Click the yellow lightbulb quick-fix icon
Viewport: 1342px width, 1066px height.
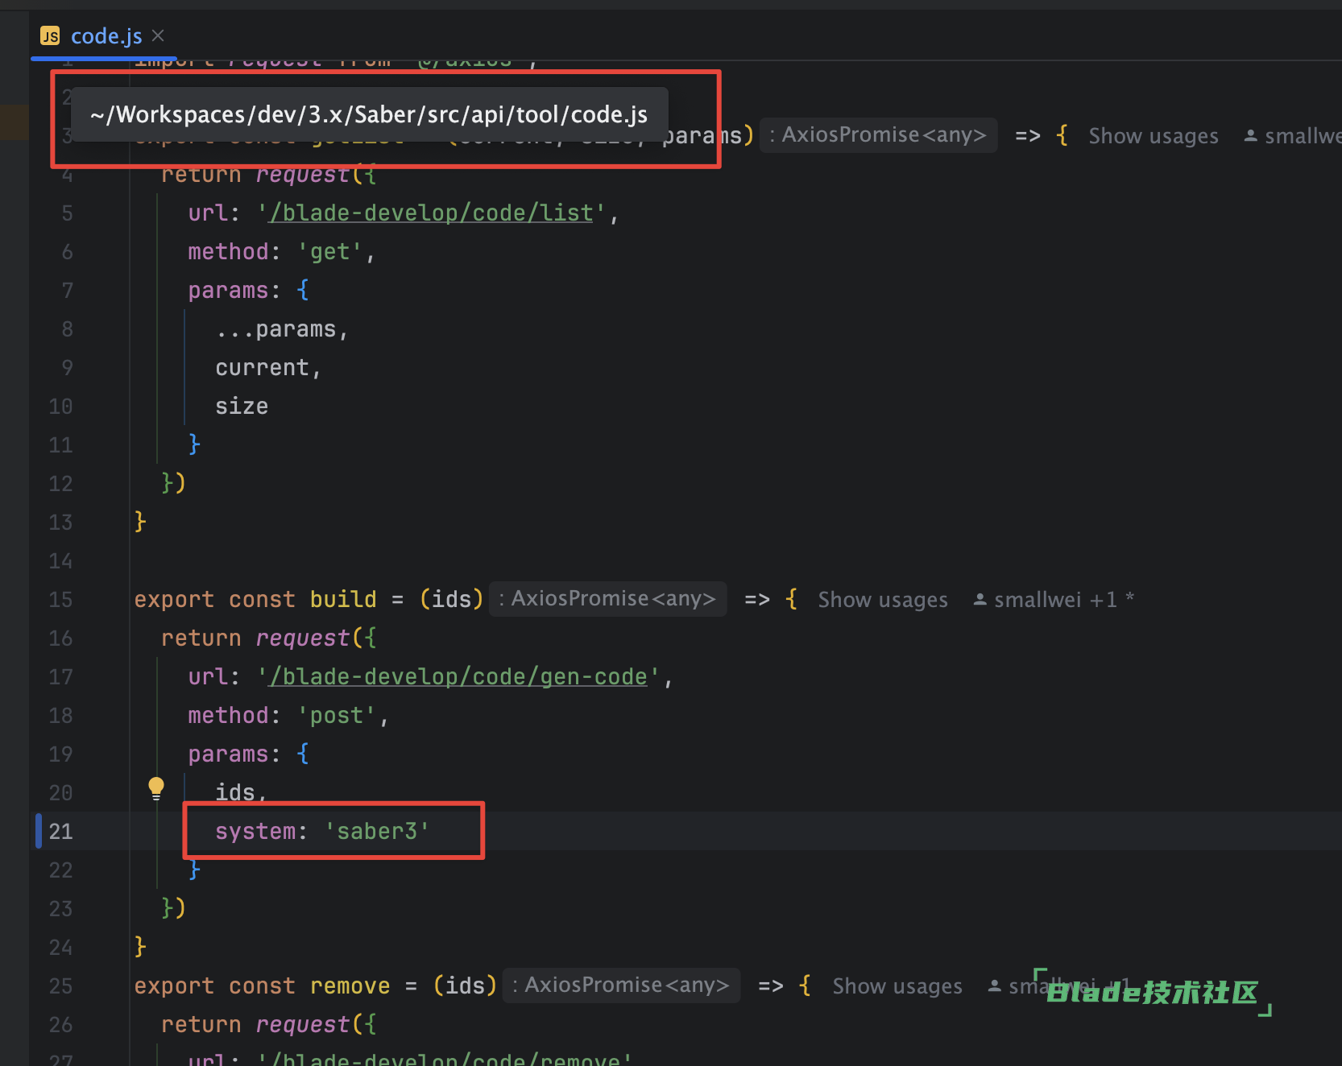(156, 788)
